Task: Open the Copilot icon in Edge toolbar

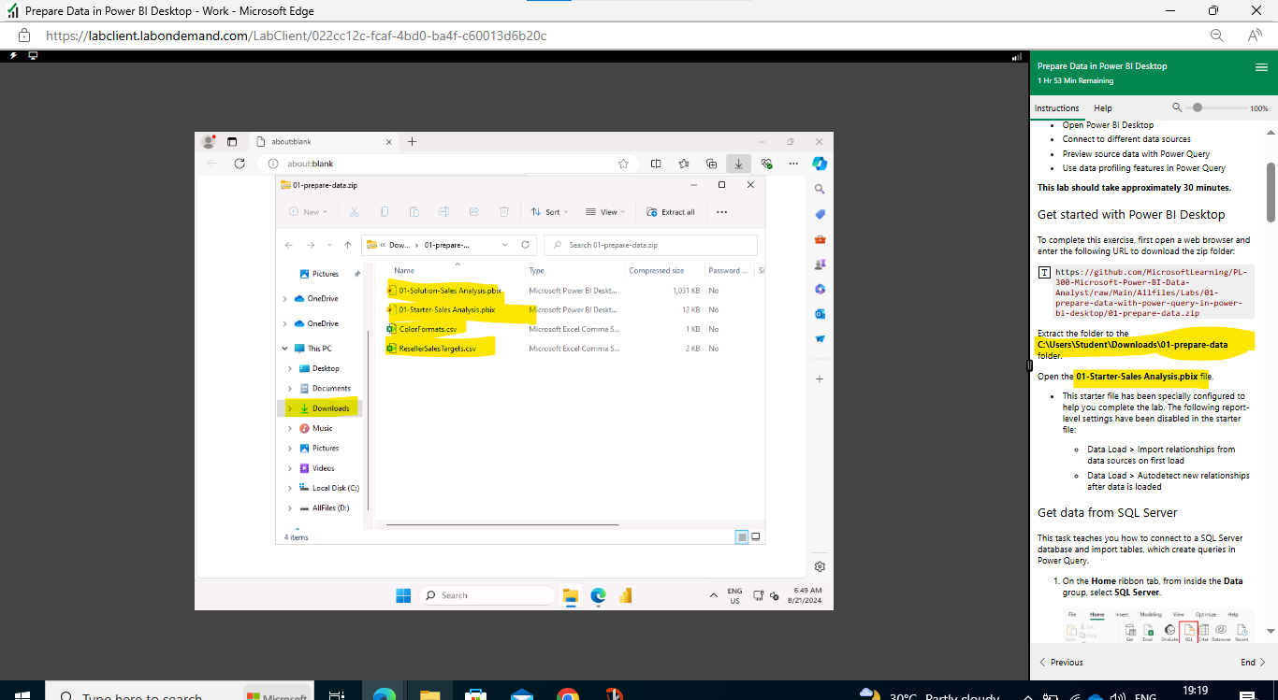Action: pyautogui.click(x=821, y=164)
